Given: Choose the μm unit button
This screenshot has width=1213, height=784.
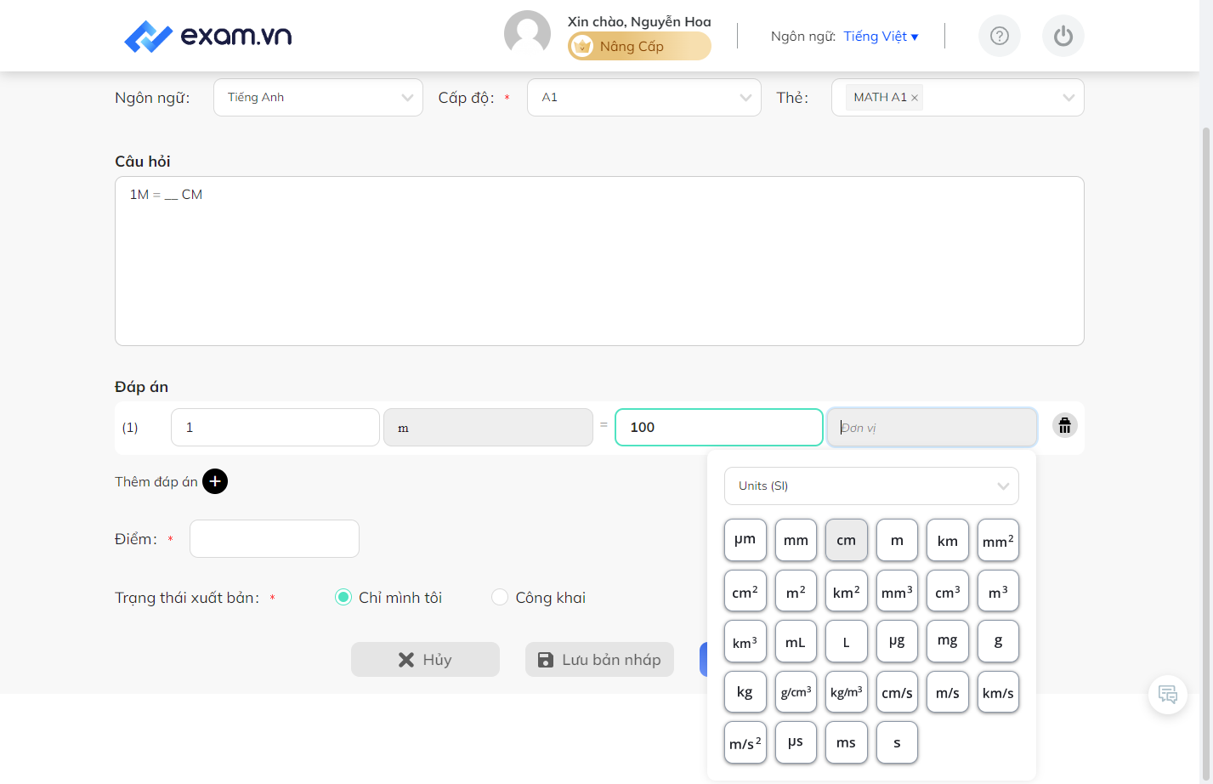Looking at the screenshot, I should [x=745, y=540].
